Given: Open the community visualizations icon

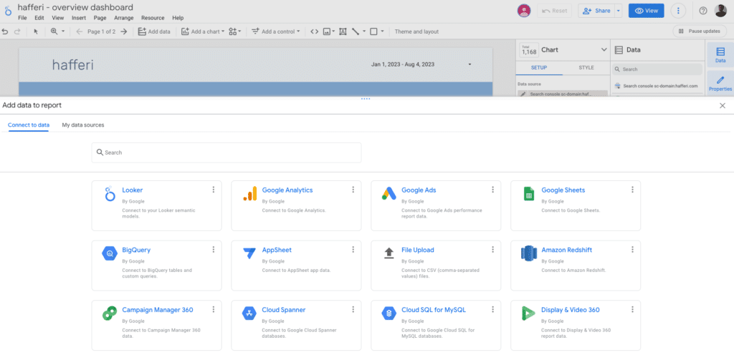Looking at the screenshot, I should click(234, 31).
